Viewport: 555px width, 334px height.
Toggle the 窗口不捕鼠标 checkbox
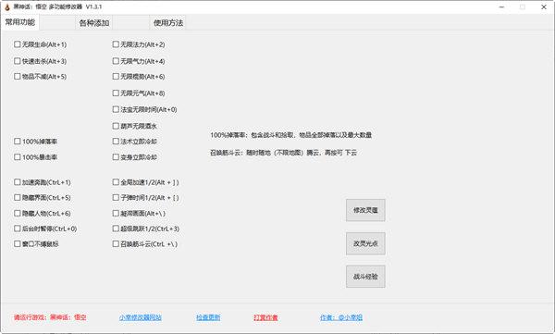[17, 243]
